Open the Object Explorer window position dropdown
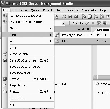The height and width of the screenshot is (109, 110). pyautogui.click(x=79, y=29)
